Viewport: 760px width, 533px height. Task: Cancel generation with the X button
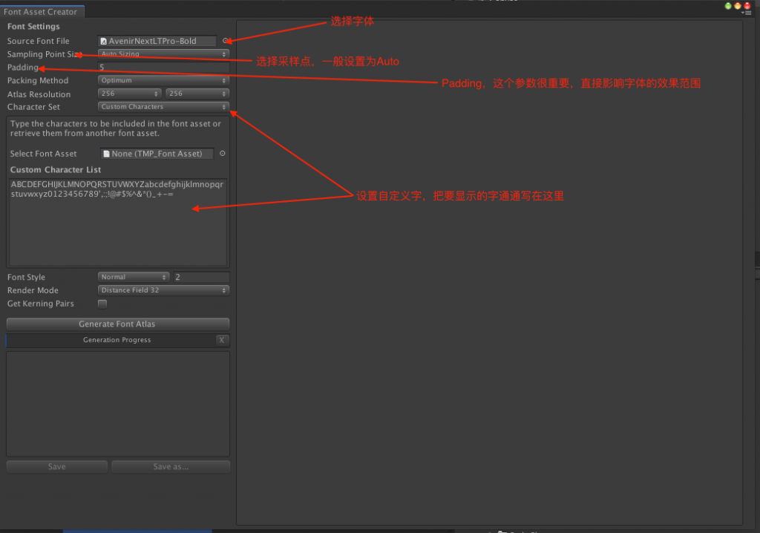coord(222,340)
